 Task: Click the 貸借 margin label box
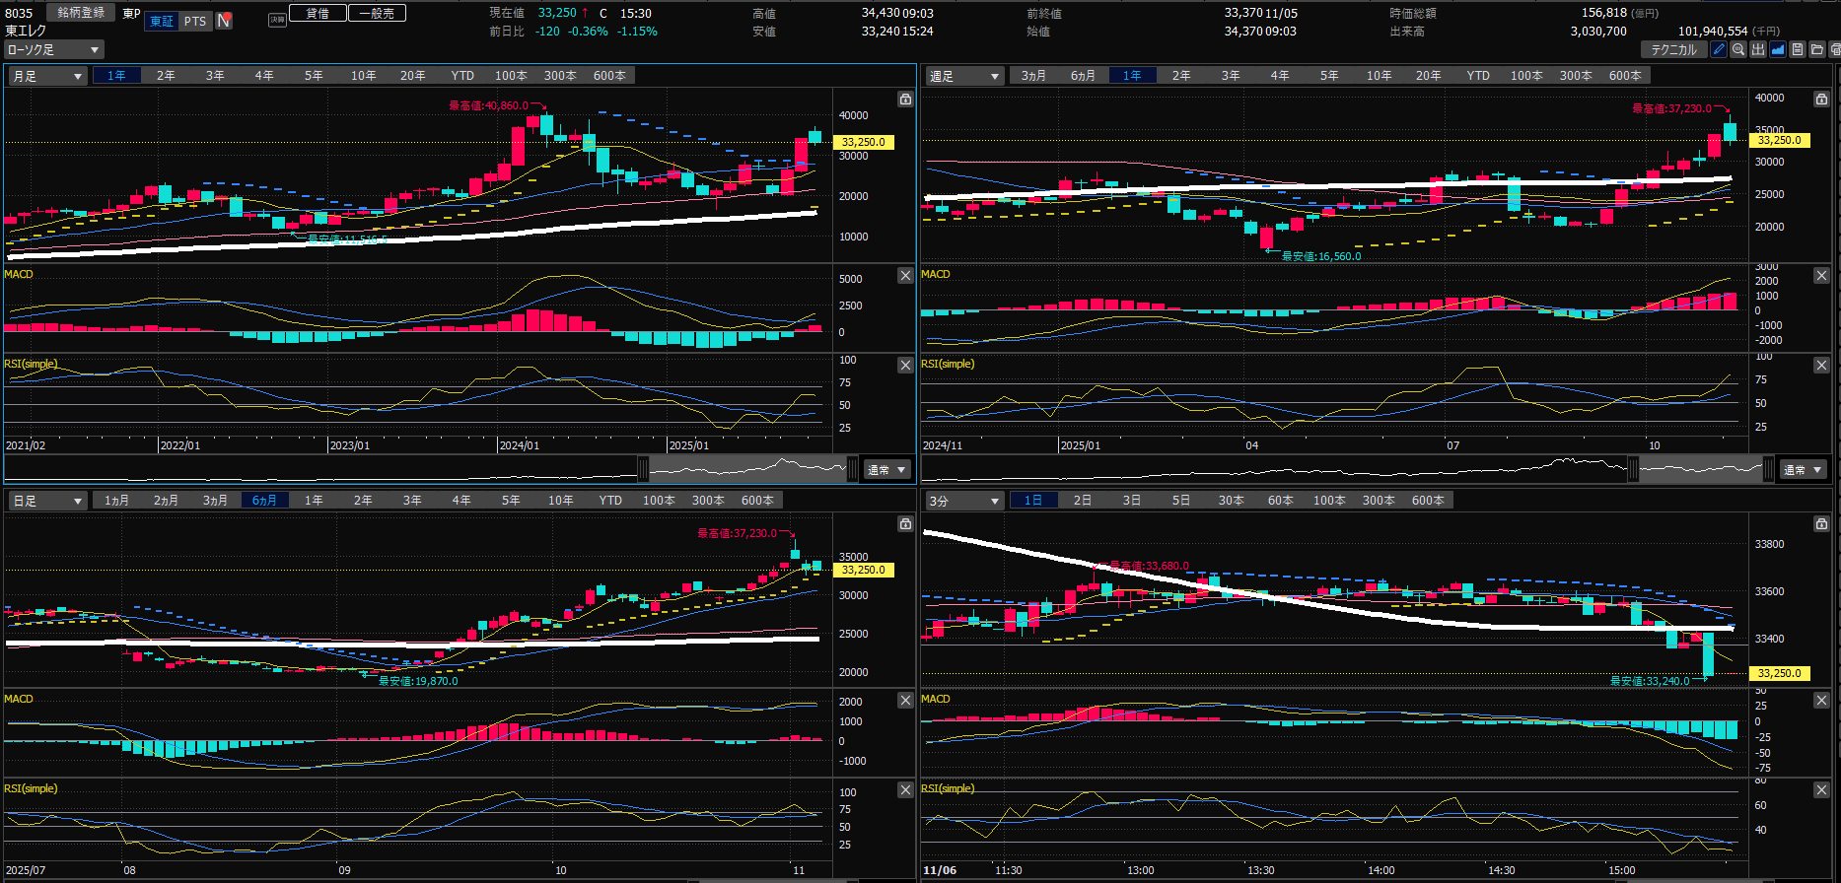pos(318,13)
